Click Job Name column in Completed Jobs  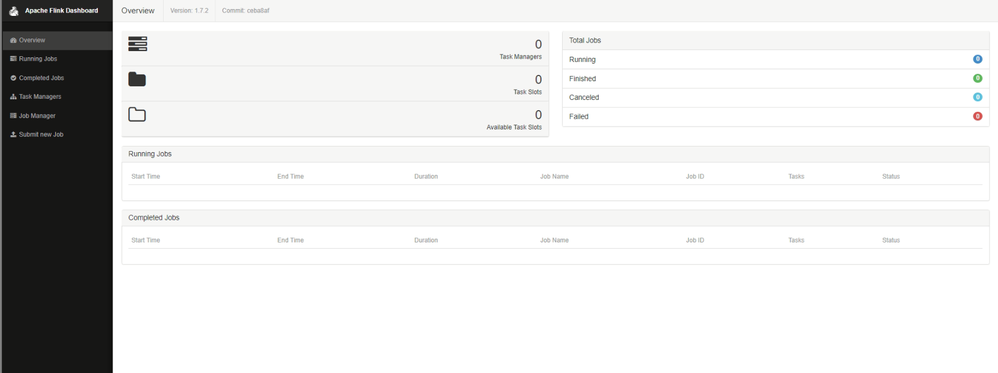click(x=554, y=240)
